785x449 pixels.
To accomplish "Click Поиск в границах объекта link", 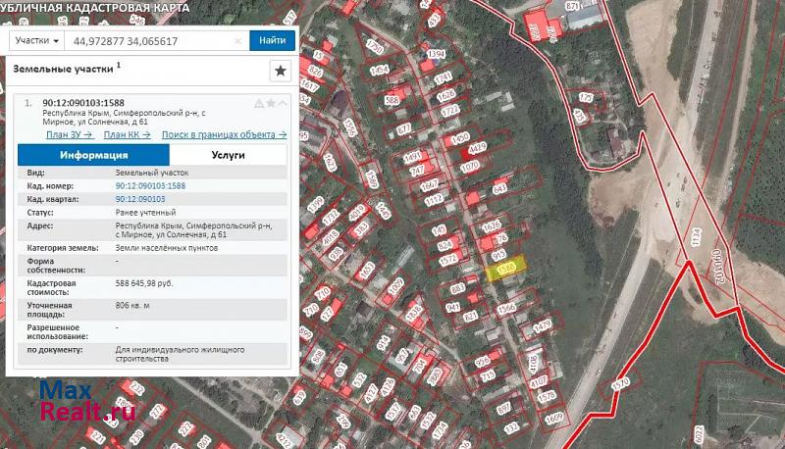I will 224,134.
